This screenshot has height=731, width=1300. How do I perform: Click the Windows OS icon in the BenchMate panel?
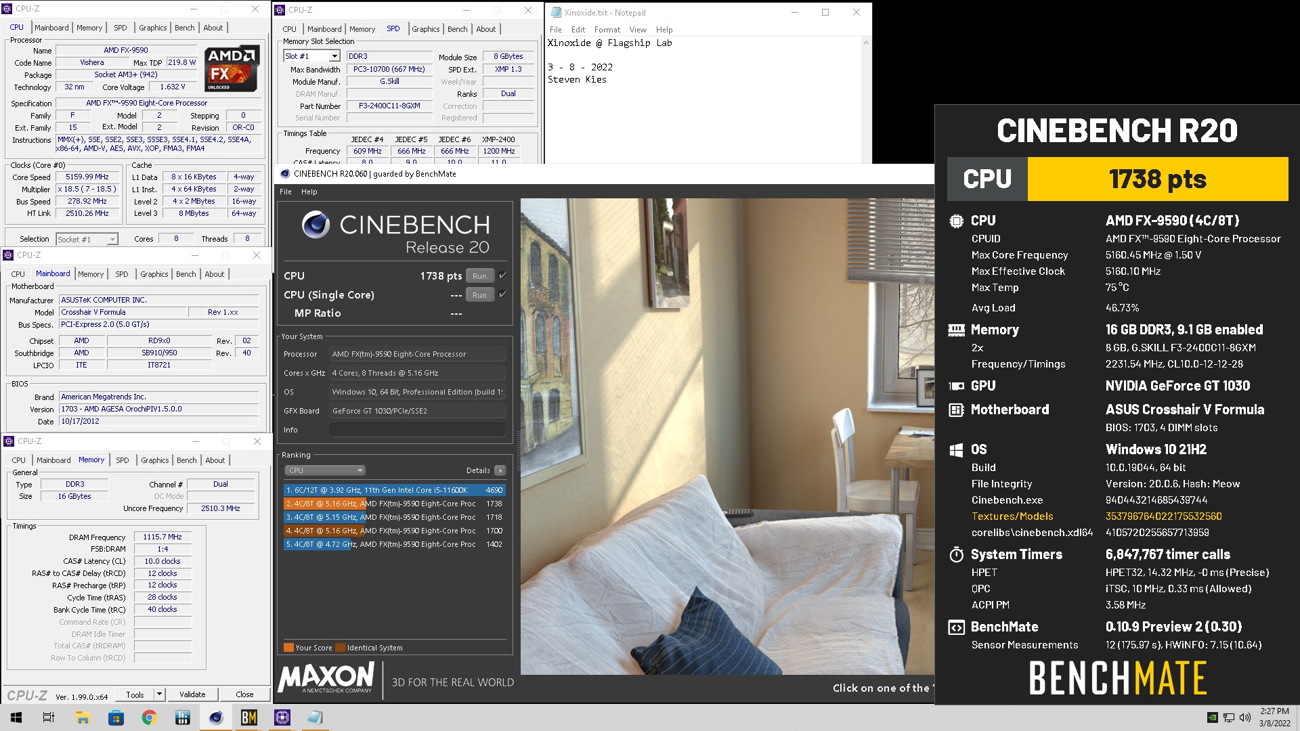pos(956,450)
